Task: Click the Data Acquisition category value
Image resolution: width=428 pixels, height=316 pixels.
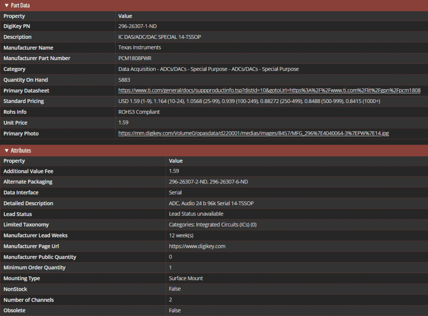Action: pyautogui.click(x=208, y=69)
